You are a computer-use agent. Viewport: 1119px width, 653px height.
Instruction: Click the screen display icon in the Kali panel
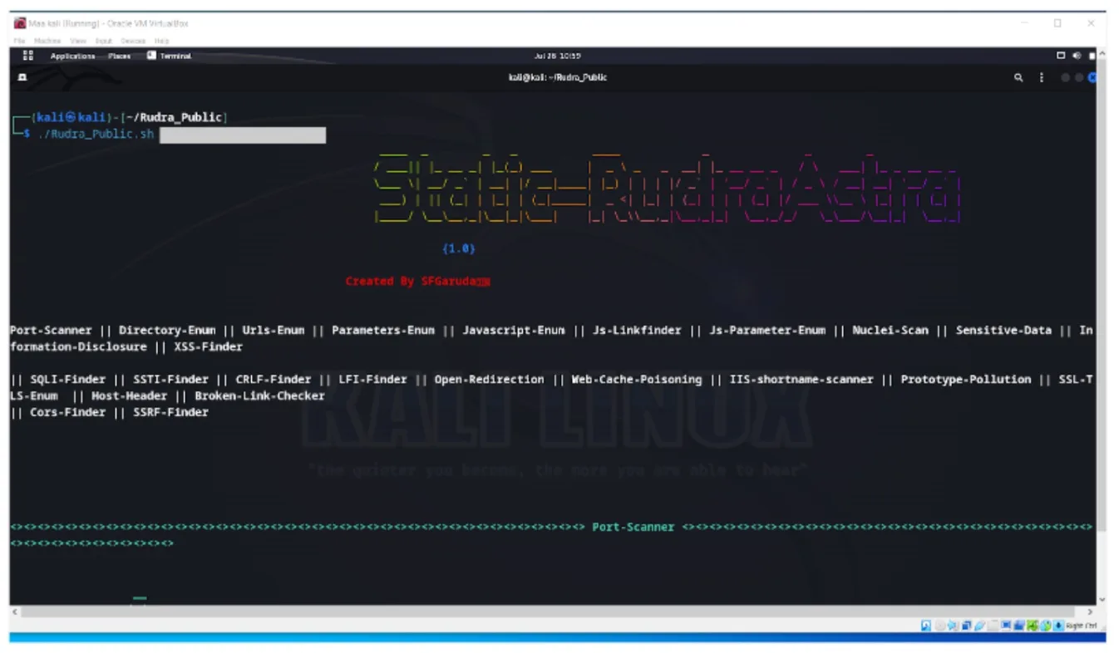click(x=1061, y=56)
